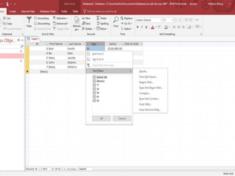
Task: Uncheck the 39 value checkbox
Action: pos(94,92)
